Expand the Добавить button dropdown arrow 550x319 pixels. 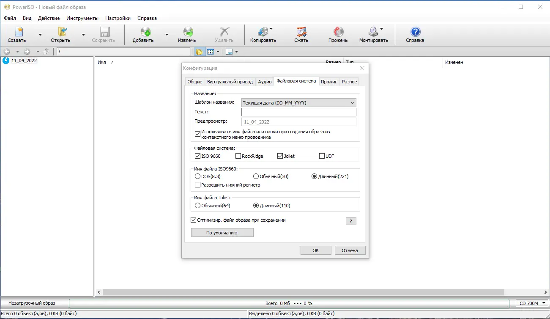coord(167,34)
